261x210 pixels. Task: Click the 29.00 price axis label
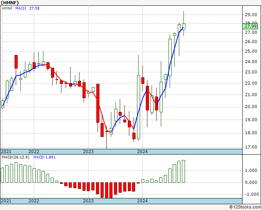pyautogui.click(x=251, y=15)
